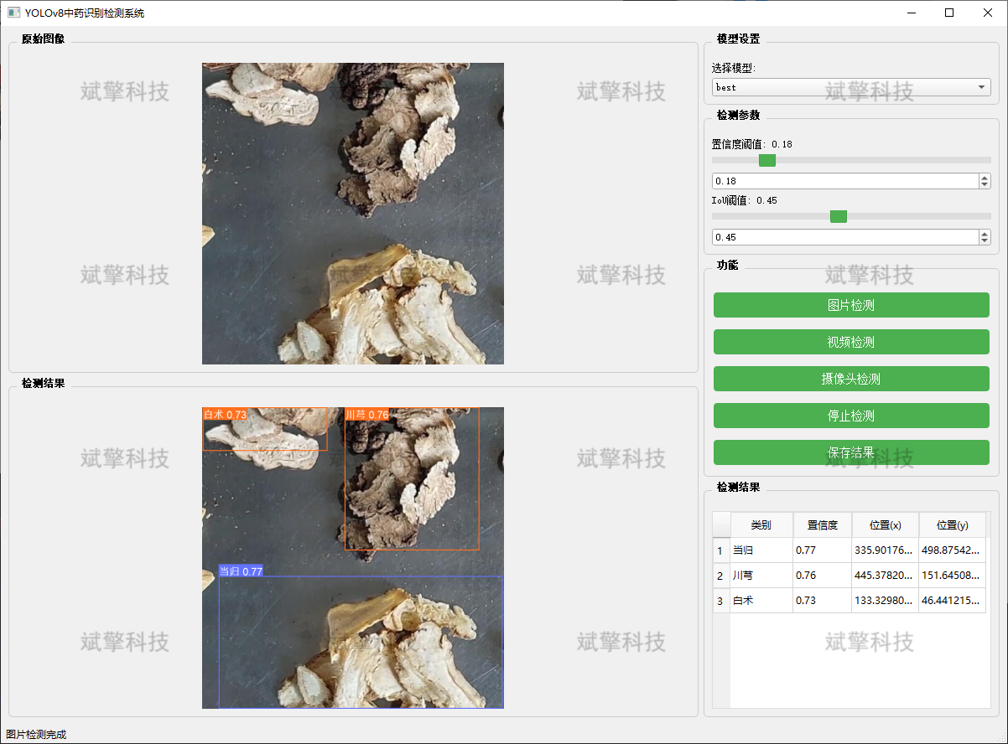Click y-position cell 46.441215...

(x=953, y=601)
